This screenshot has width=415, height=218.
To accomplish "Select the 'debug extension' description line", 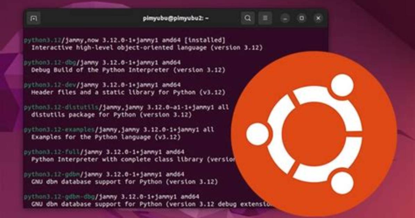I will click(x=152, y=204).
